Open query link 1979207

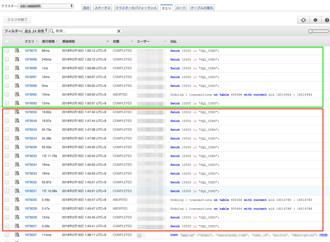tap(31, 235)
